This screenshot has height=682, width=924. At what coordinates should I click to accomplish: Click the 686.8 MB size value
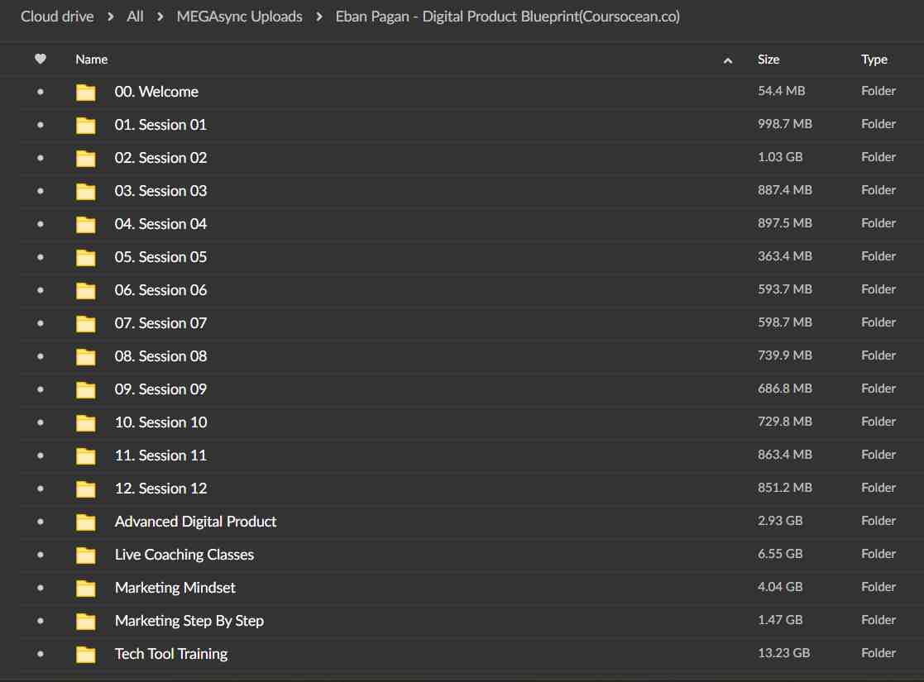click(785, 389)
